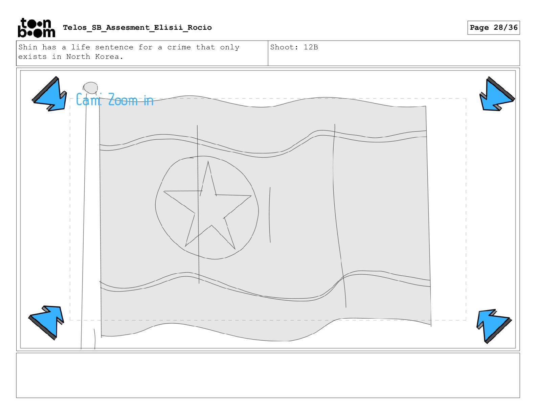Click the round finial atop the flagpole

(x=90, y=88)
